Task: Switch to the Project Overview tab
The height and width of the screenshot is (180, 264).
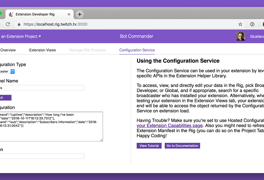Action: [x=8, y=50]
